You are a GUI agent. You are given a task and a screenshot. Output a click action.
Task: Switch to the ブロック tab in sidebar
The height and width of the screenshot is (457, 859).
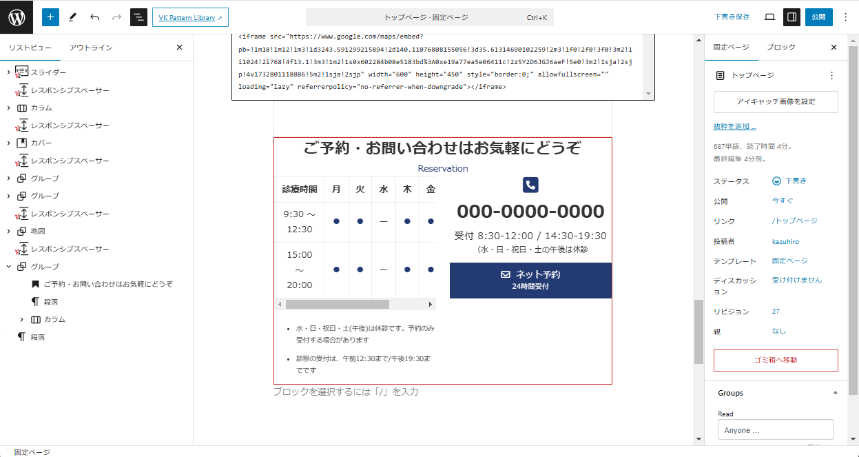(x=781, y=48)
